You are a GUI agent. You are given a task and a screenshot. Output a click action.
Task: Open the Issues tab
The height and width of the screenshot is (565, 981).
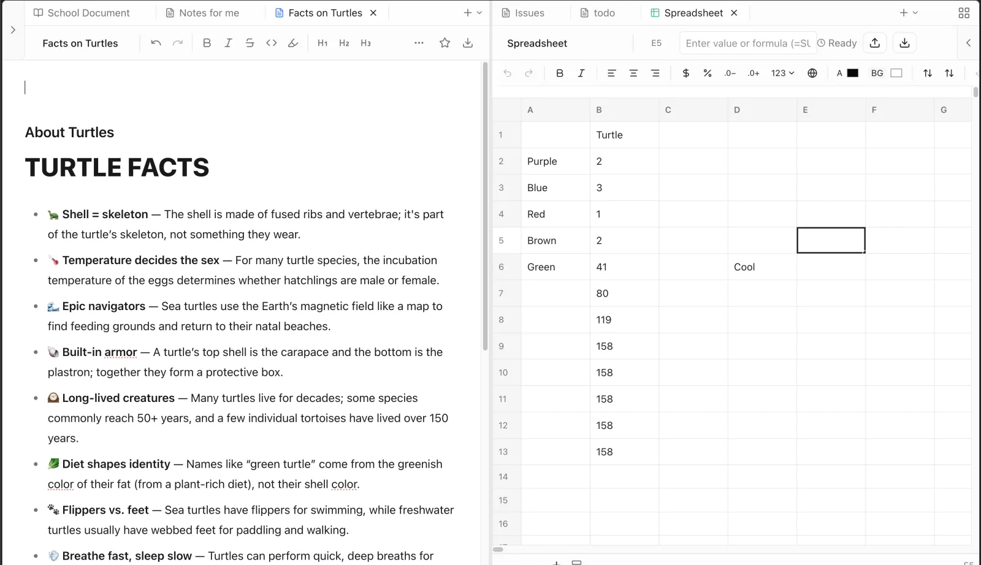(523, 13)
